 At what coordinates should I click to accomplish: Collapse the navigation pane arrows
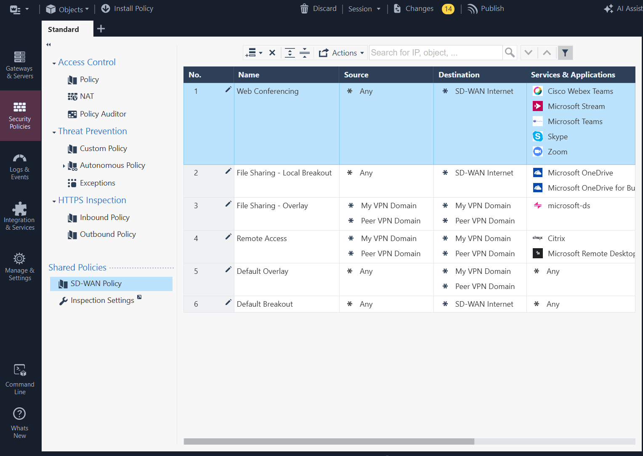48,45
